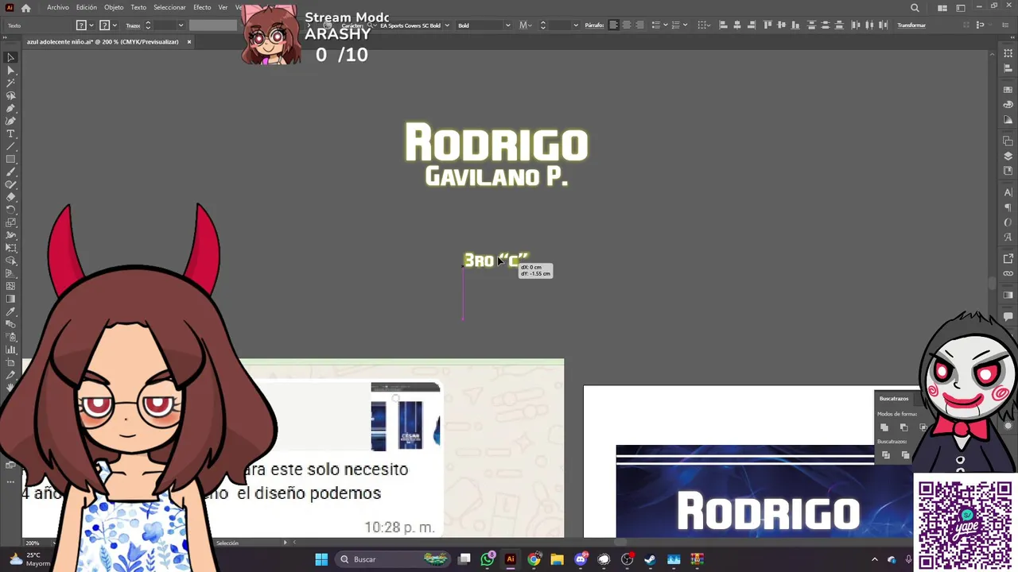Click first shape mode icon in Buscatrazos

click(x=884, y=427)
